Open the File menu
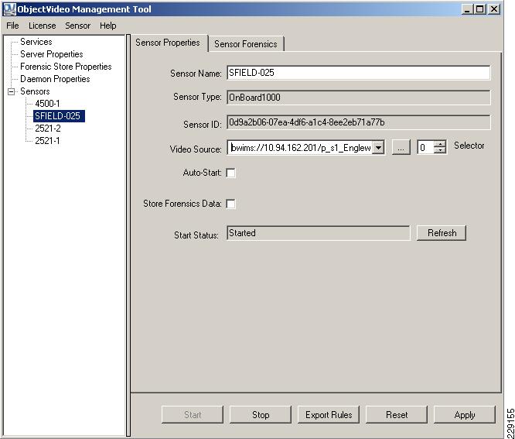 (x=12, y=26)
